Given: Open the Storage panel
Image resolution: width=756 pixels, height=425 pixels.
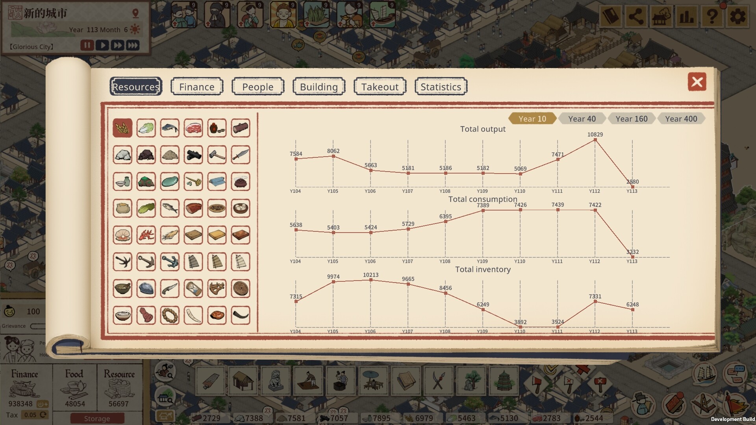Looking at the screenshot, I should [97, 418].
